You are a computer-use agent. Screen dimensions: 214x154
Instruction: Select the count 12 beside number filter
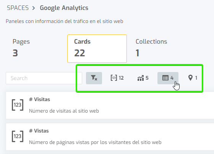coord(121,78)
